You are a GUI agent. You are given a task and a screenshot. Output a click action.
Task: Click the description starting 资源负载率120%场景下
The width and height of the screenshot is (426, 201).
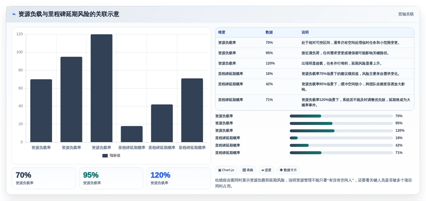pyautogui.click(x=356, y=102)
